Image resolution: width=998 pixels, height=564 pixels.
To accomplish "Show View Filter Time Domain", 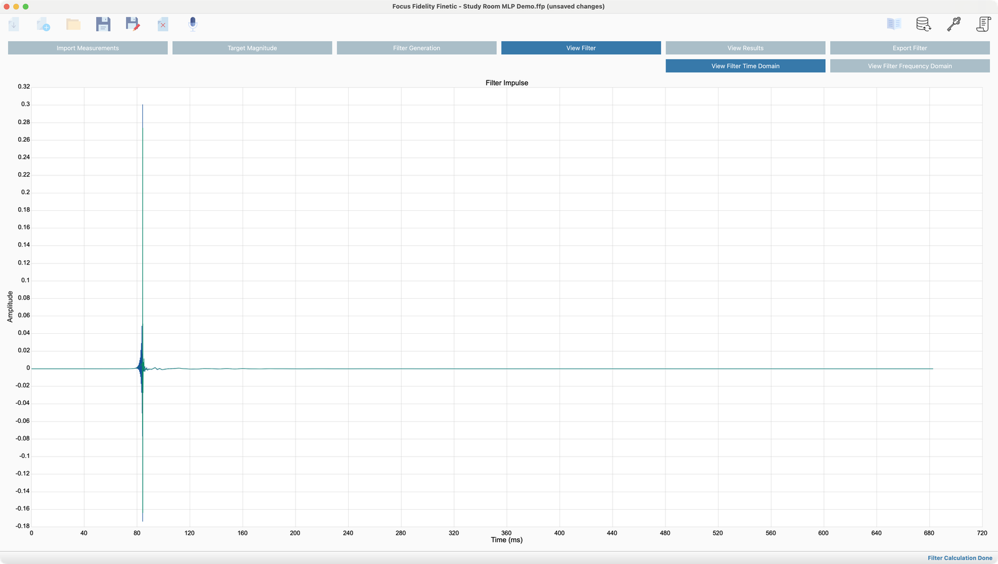I will (745, 66).
